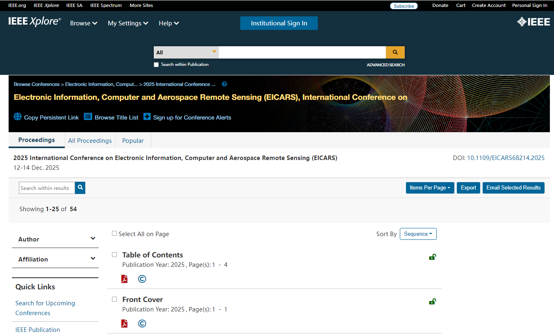Open the Advanced Search link
This screenshot has width=554, height=336.
(385, 65)
